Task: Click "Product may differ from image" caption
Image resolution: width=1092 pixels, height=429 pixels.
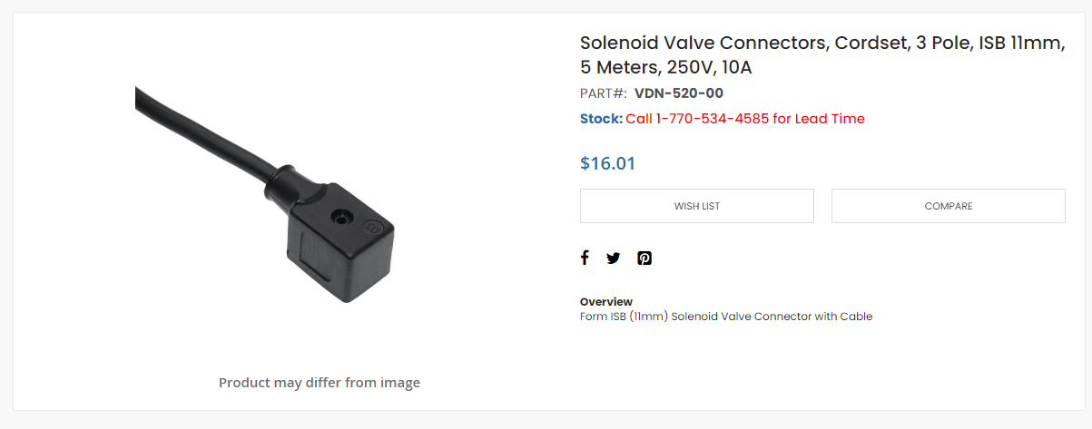Action: click(x=320, y=383)
